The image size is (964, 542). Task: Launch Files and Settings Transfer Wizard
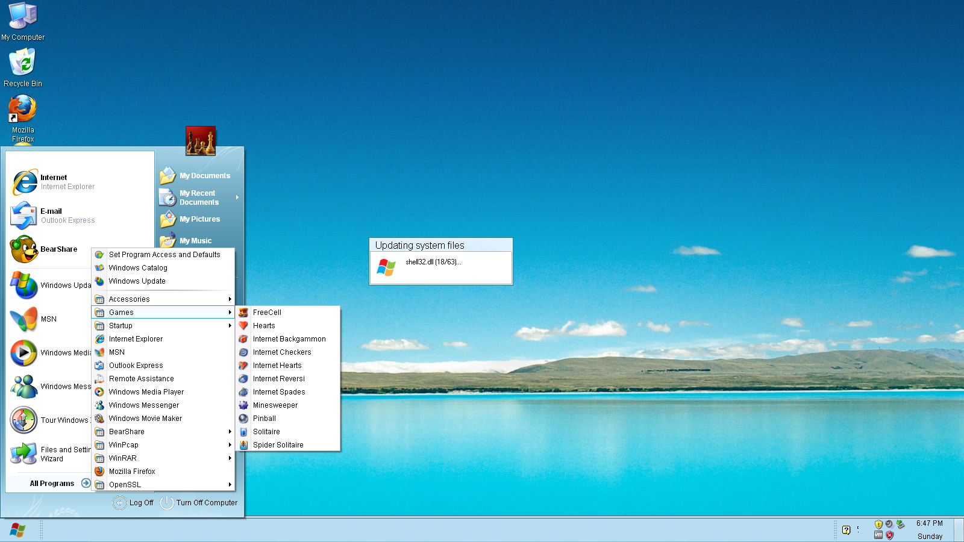pyautogui.click(x=49, y=454)
